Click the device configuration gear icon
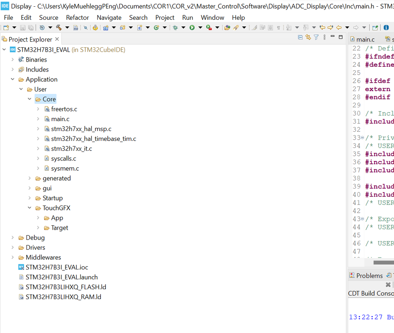Image resolution: width=394 pixels, height=333 pixels. tap(95, 28)
